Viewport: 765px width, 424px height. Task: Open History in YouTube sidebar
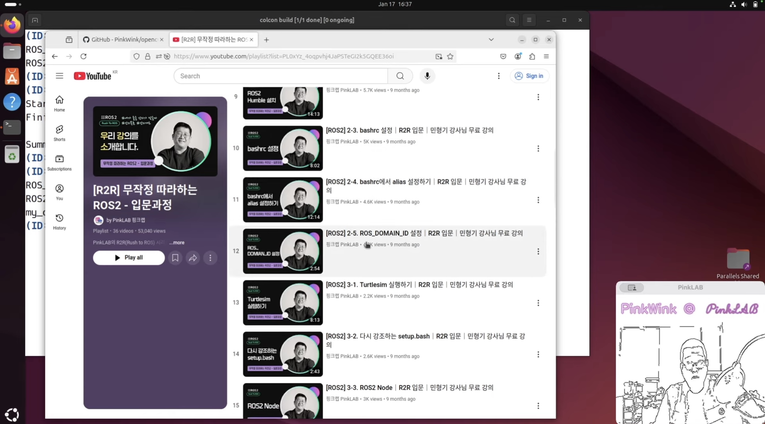coord(59,221)
